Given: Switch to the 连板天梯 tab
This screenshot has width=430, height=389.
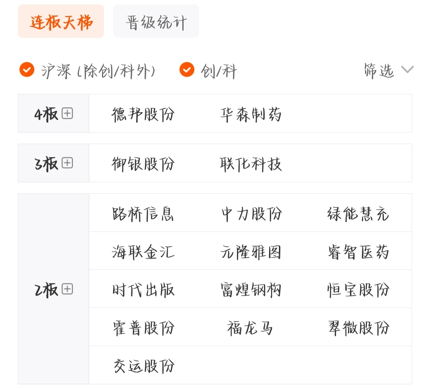Looking at the screenshot, I should point(61,21).
